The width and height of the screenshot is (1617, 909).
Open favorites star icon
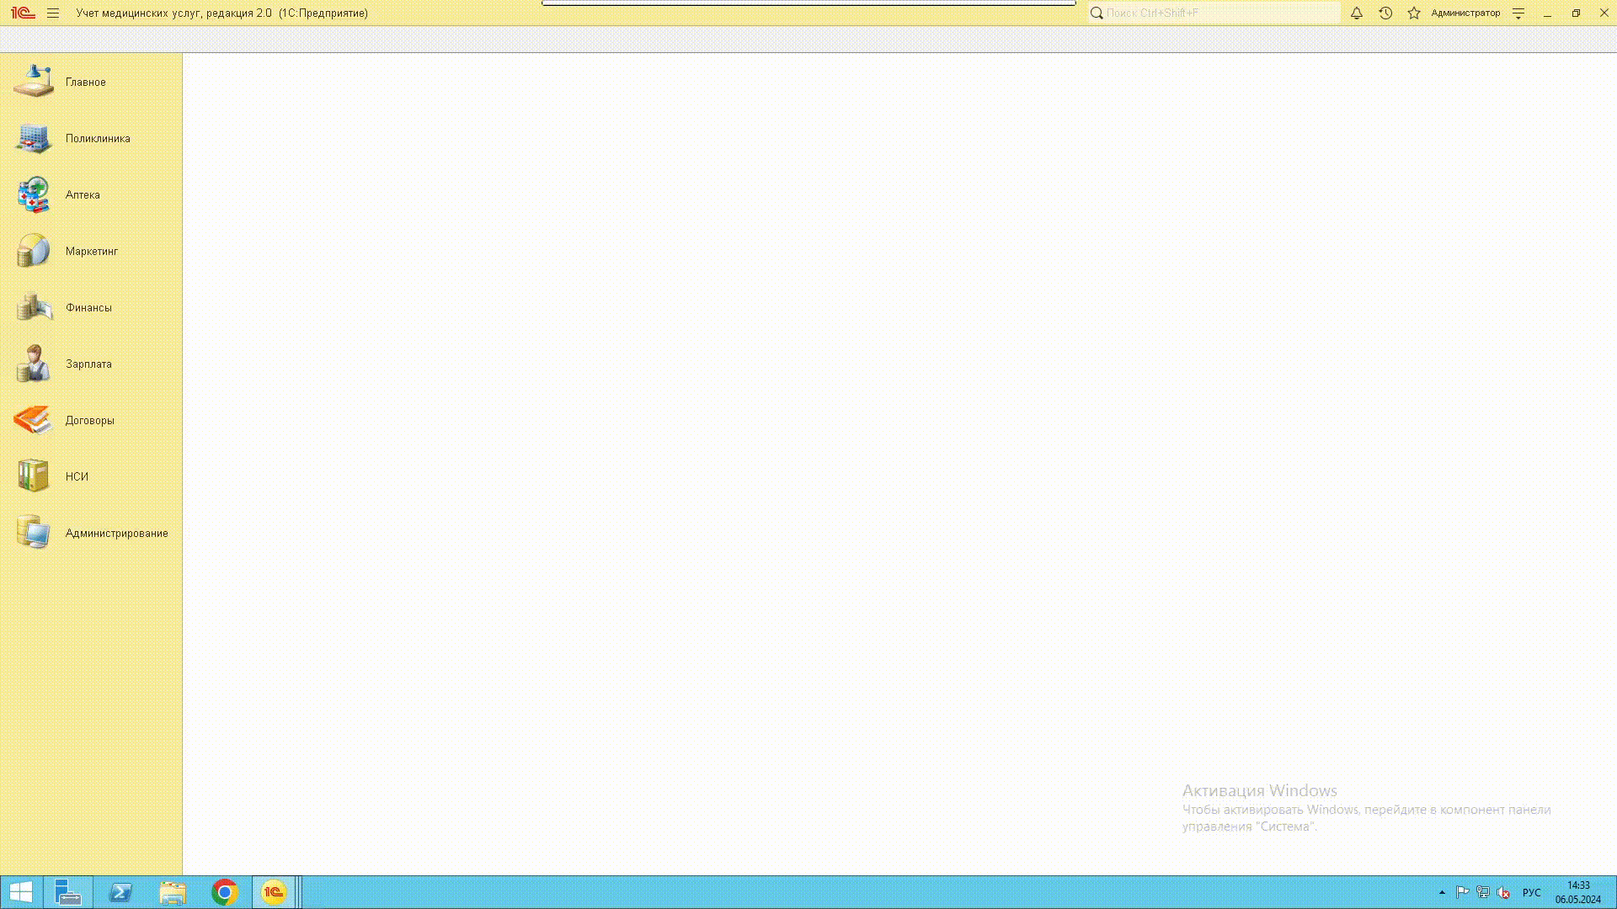coord(1414,13)
